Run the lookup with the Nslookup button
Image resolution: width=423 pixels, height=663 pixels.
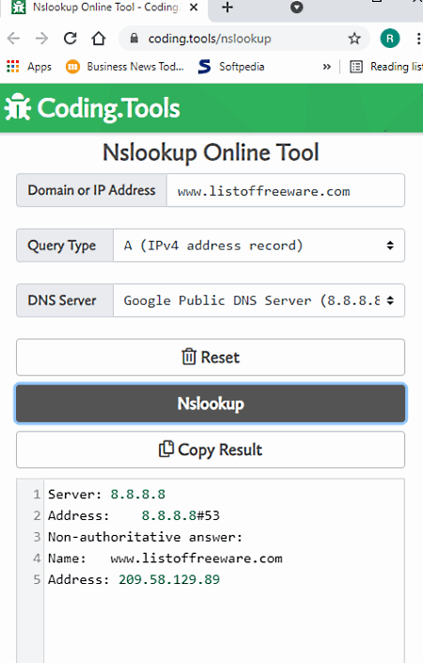(x=211, y=403)
